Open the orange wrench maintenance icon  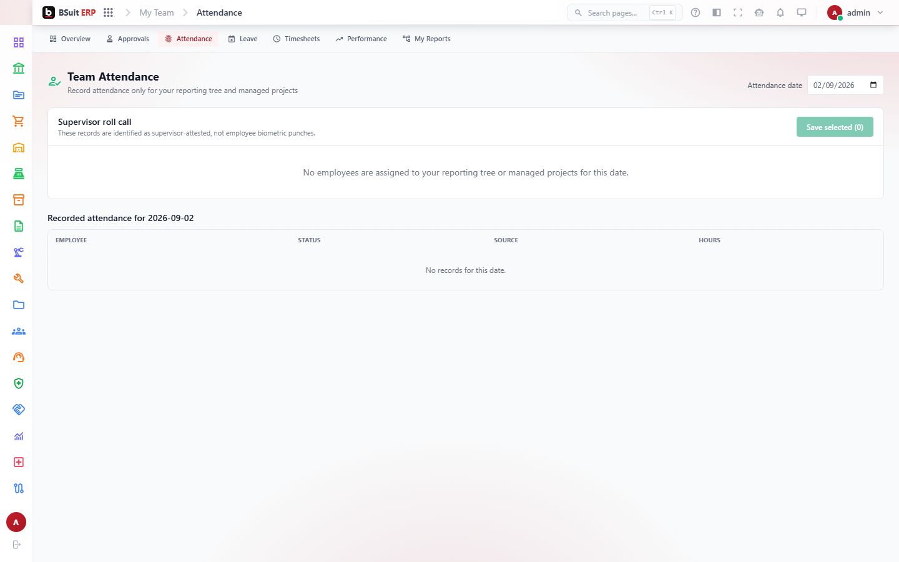(x=19, y=279)
